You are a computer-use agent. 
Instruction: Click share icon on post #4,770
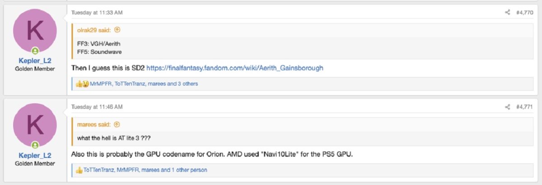click(507, 13)
